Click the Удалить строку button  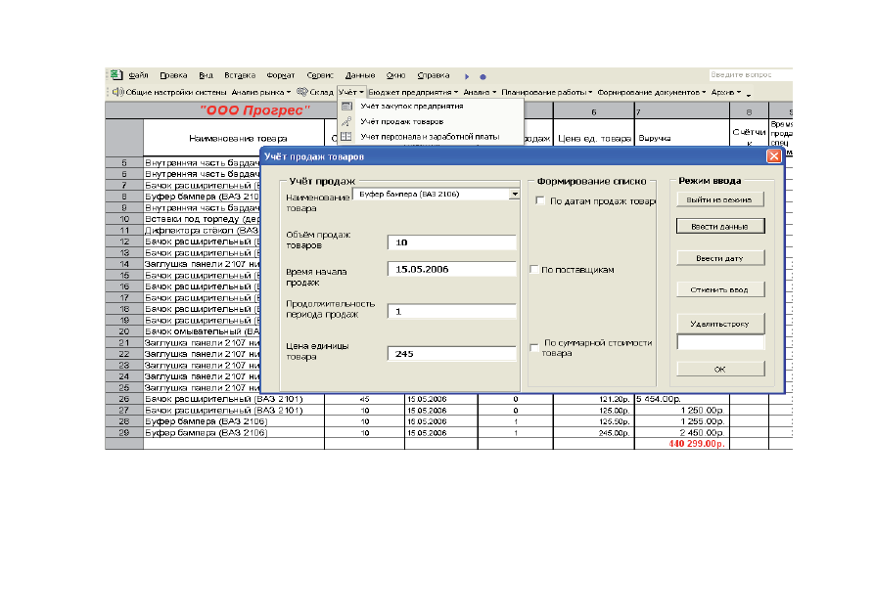point(719,323)
